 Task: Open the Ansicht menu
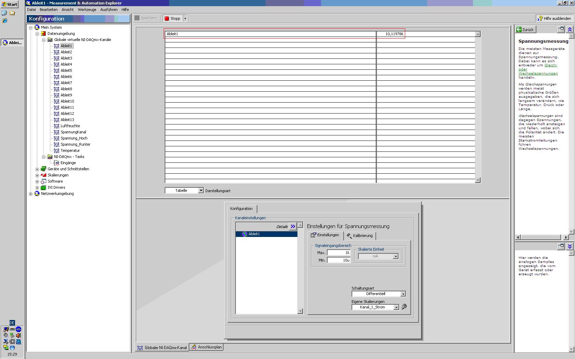[x=68, y=10]
